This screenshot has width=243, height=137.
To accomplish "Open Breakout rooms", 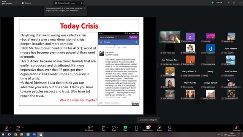I will (x=148, y=128).
